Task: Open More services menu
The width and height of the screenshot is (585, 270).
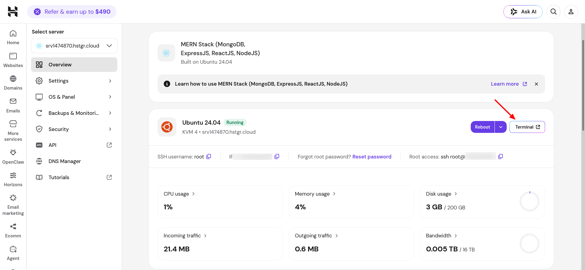Action: pos(13,131)
